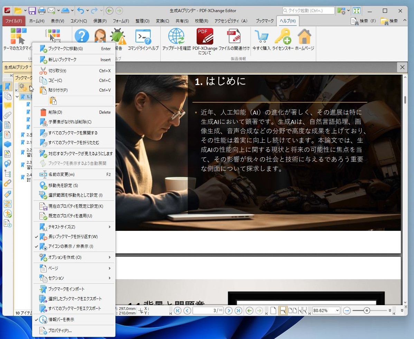The width and height of the screenshot is (414, 339).
Task: Click the vertical scrollbar thumb
Action: click(405, 100)
